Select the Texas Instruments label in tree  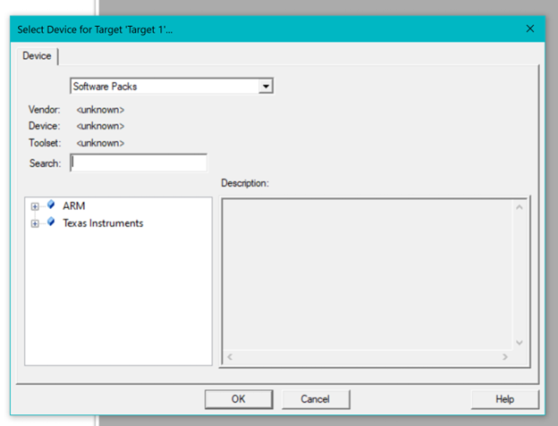(x=102, y=223)
